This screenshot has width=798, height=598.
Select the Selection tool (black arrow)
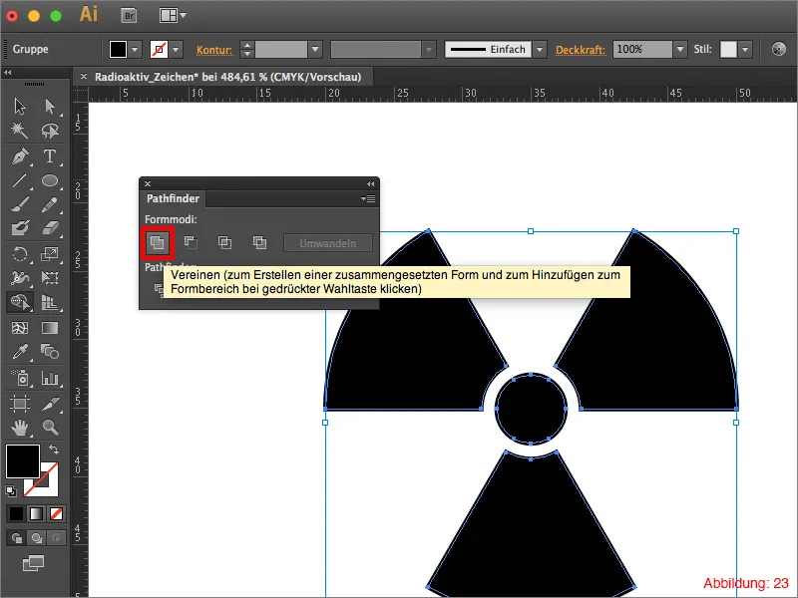tap(20, 107)
